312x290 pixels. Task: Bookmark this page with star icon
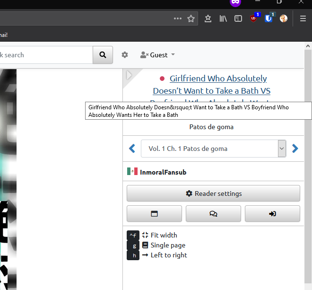pos(191,18)
